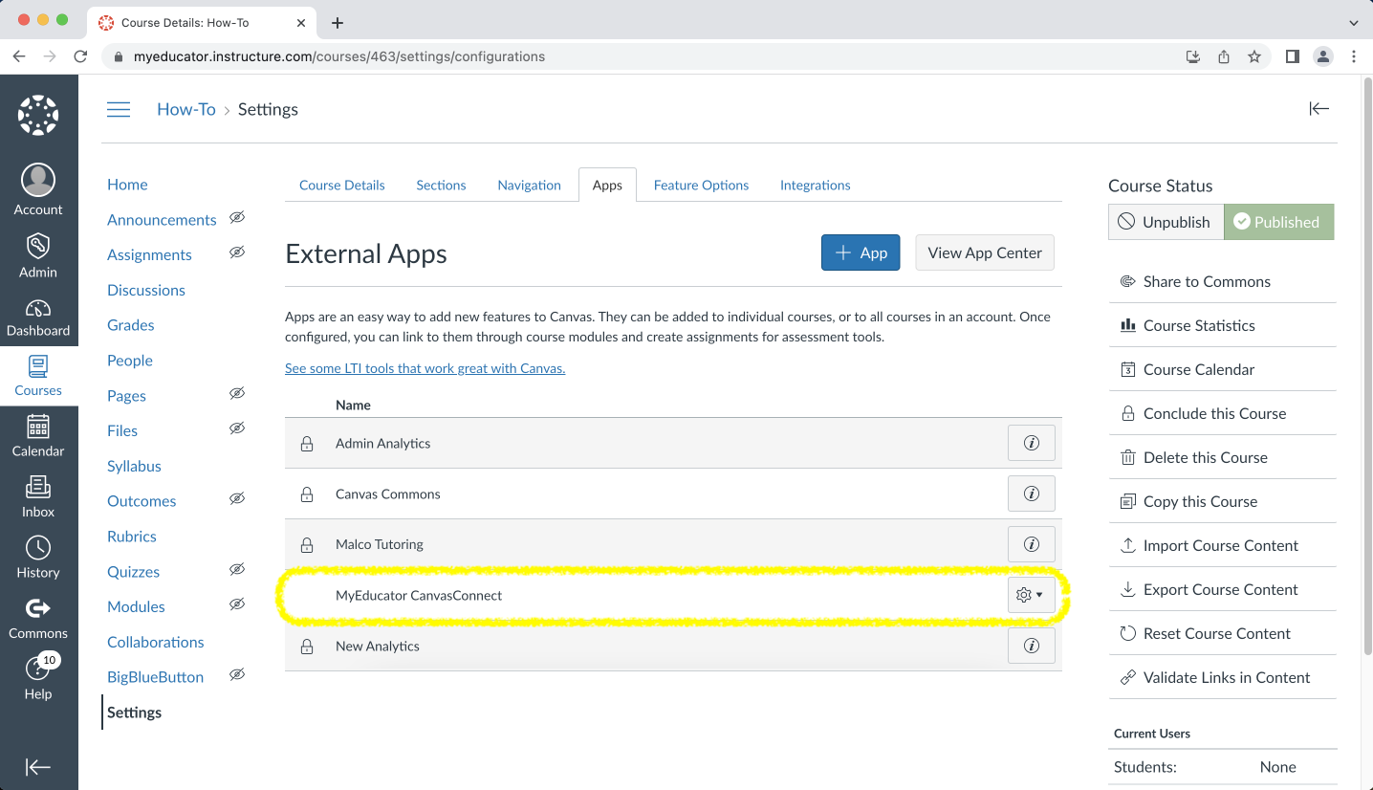This screenshot has height=790, width=1373.
Task: Collapse the right sidebar arrow icon
Action: tap(1319, 108)
